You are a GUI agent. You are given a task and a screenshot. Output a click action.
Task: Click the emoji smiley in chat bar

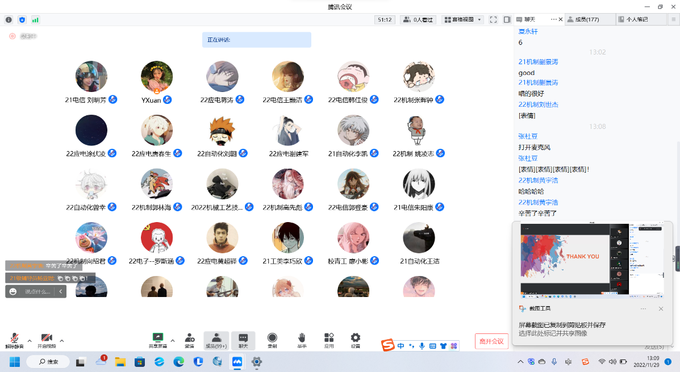pyautogui.click(x=13, y=291)
